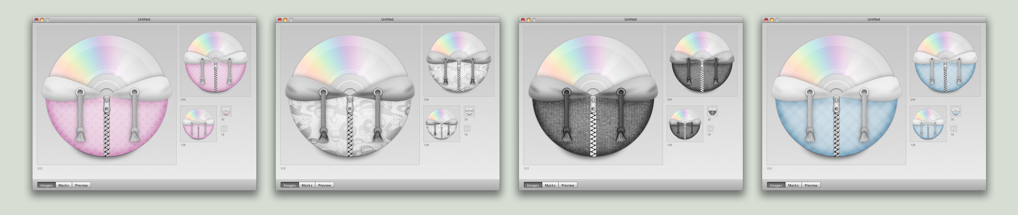Image resolution: width=1018 pixels, height=215 pixels.
Task: Select the 16 icon in pink window
Action: (x=224, y=128)
